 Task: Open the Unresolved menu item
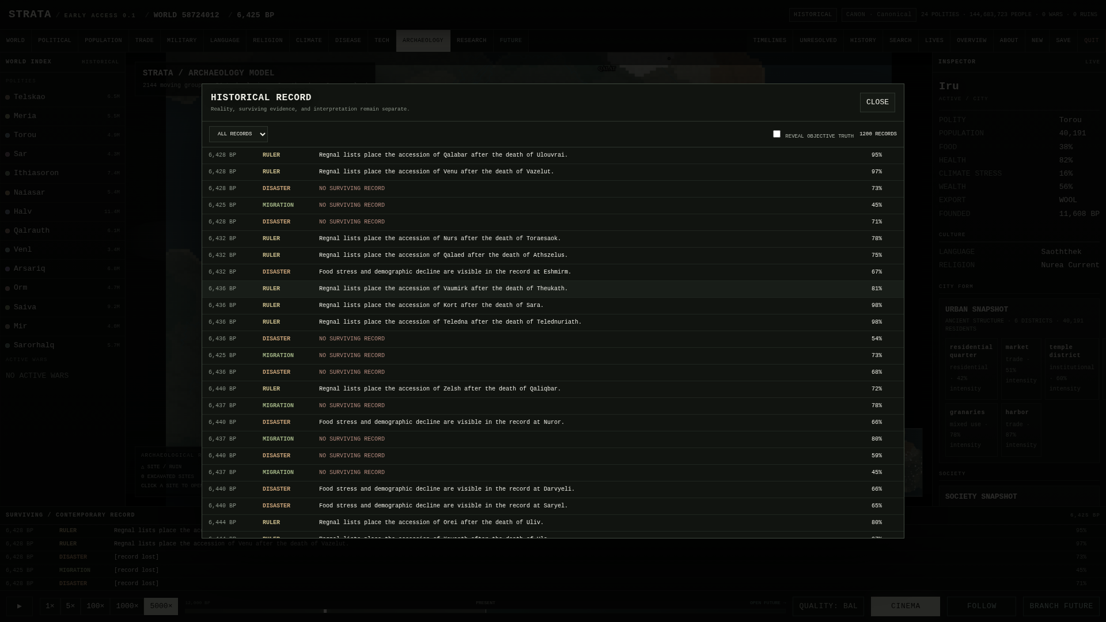pos(818,41)
